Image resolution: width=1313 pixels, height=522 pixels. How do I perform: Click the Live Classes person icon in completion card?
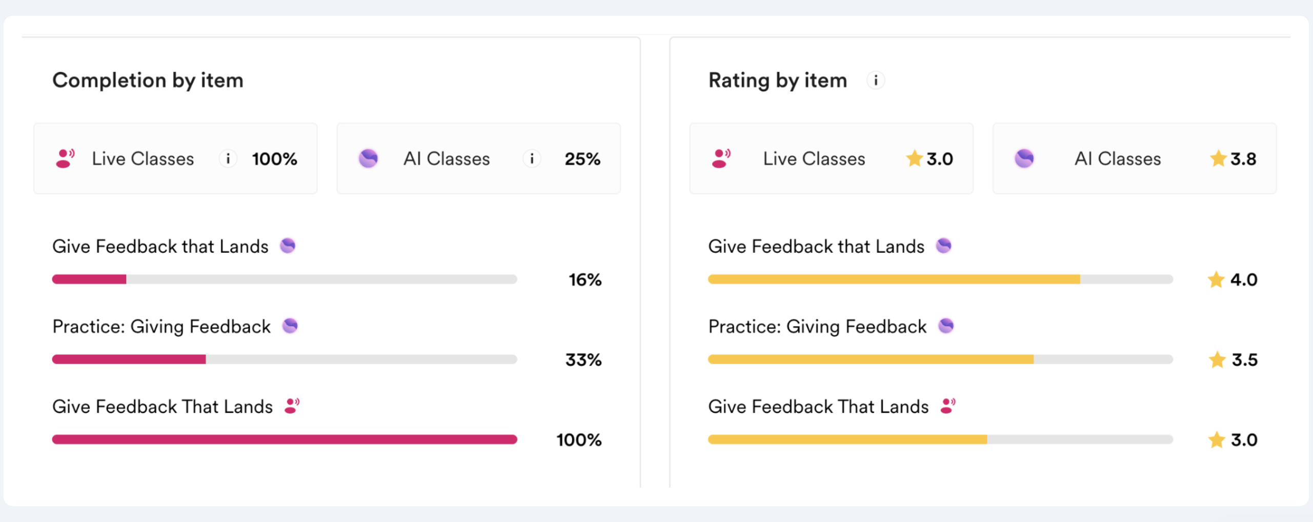(65, 158)
